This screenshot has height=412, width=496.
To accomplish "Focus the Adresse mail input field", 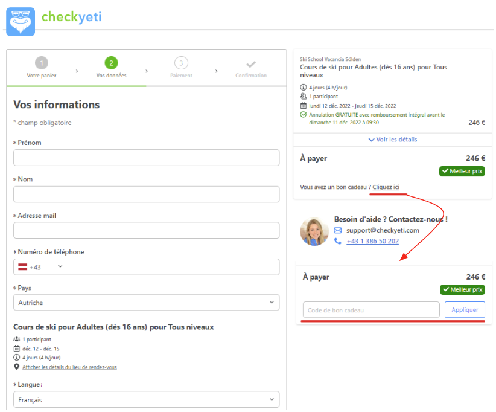I will click(x=147, y=230).
